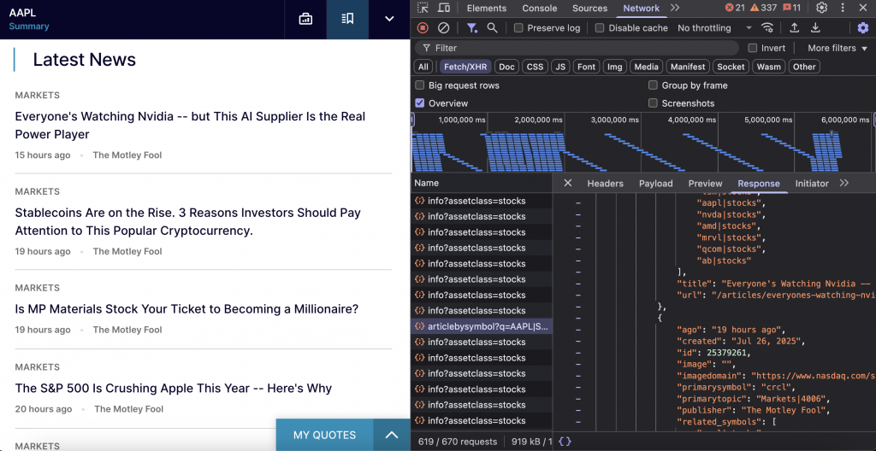Viewport: 876px width, 451px height.
Task: Check the Disable cache option
Action: tap(600, 28)
